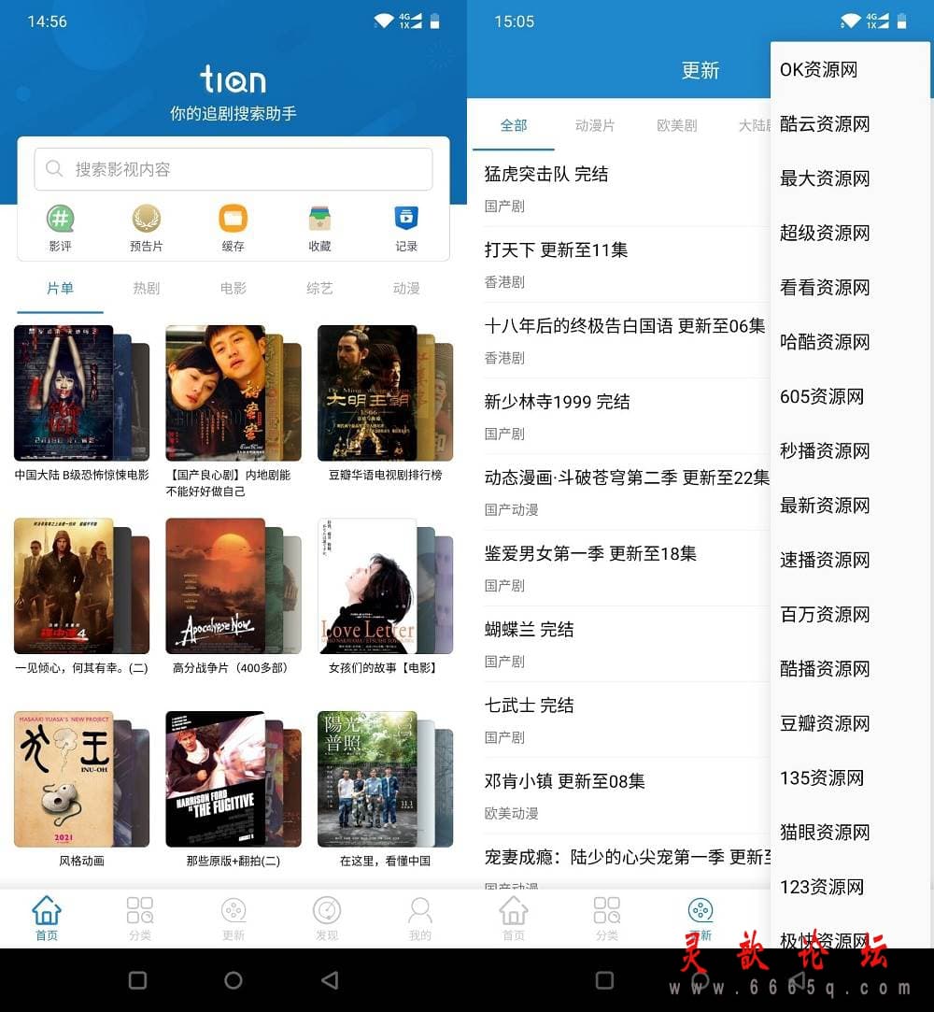Choose 看看资源网 from the source menu
Viewport: 934px width, 1012px height.
[850, 287]
